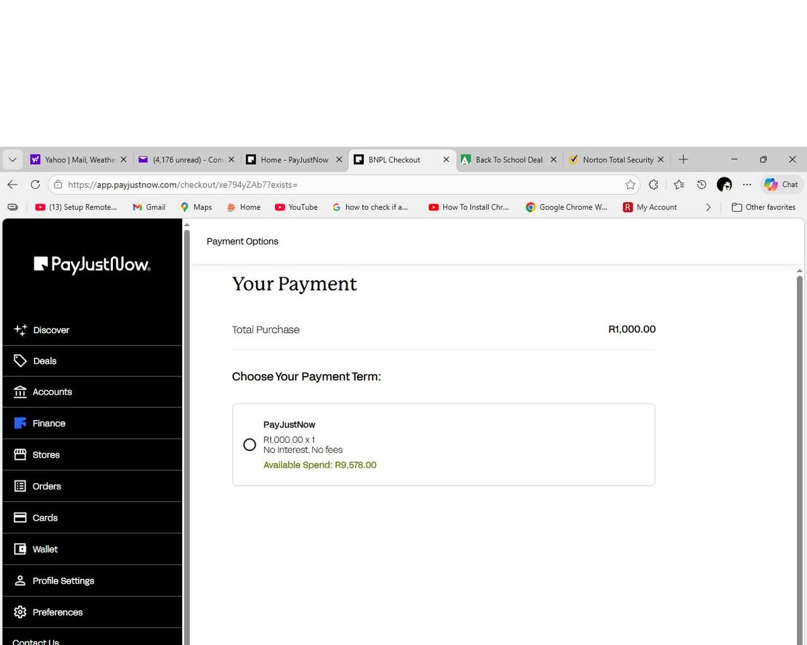Click the browser back arrow
Viewport: 807px width, 645px height.
12,184
